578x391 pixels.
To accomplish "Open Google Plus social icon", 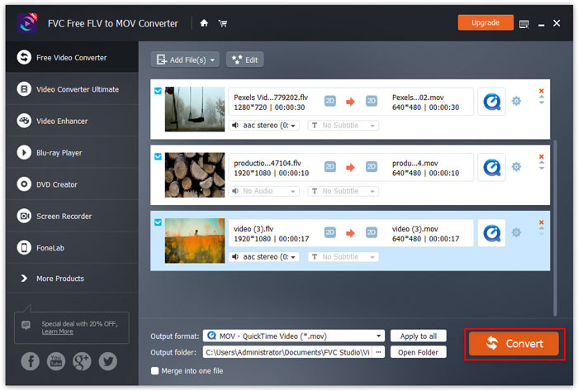I will (x=82, y=361).
